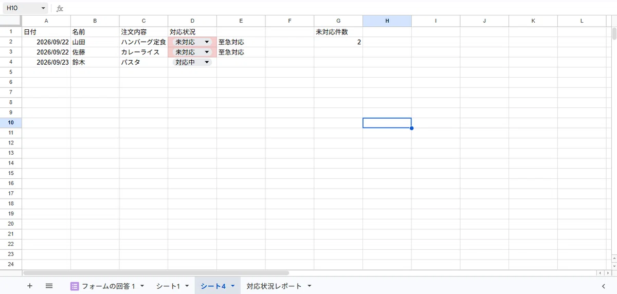Open the Name box dropdown arrow
This screenshot has height=294, width=617.
[43, 9]
